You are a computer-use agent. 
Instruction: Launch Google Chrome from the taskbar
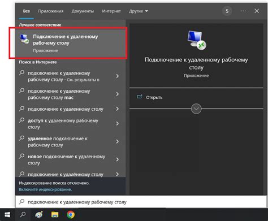(71, 214)
